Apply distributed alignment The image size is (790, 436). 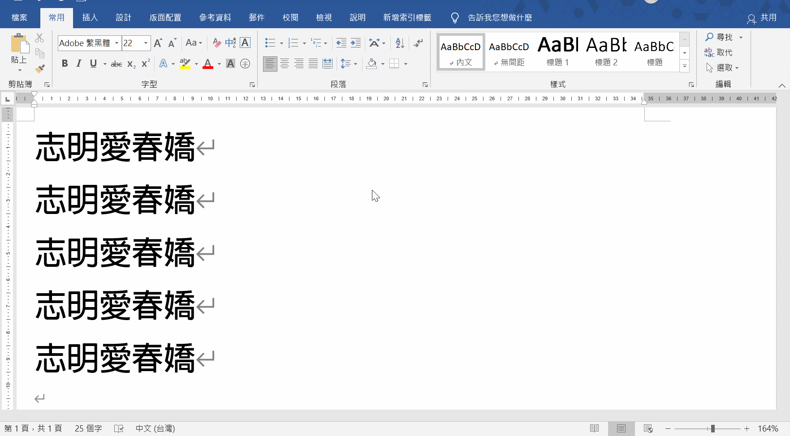[328, 64]
